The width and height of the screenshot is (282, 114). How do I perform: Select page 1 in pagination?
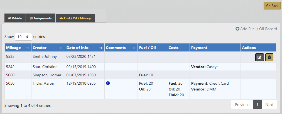click(257, 105)
